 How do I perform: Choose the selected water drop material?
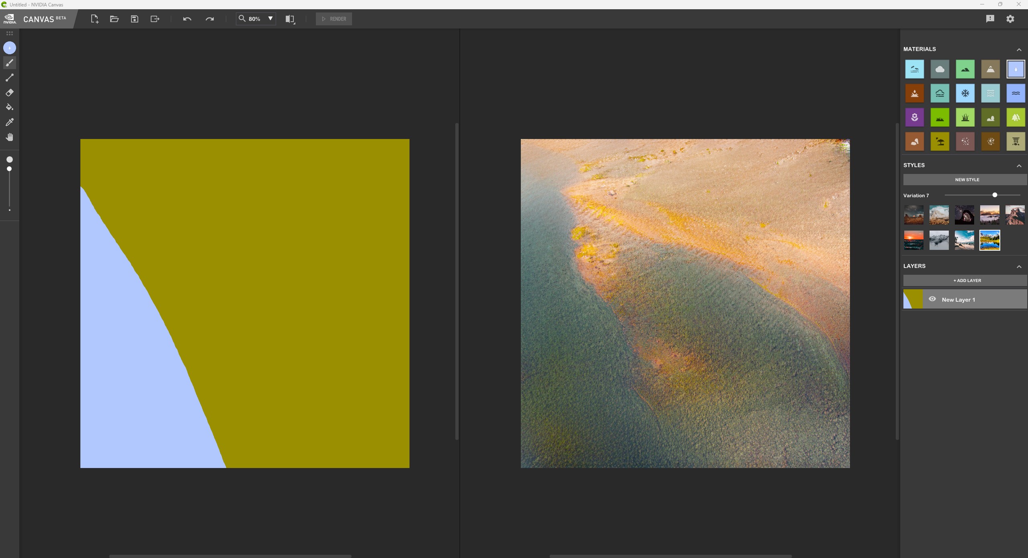1016,69
